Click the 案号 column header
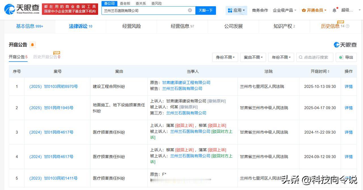The image size is (363, 190). [x=58, y=71]
